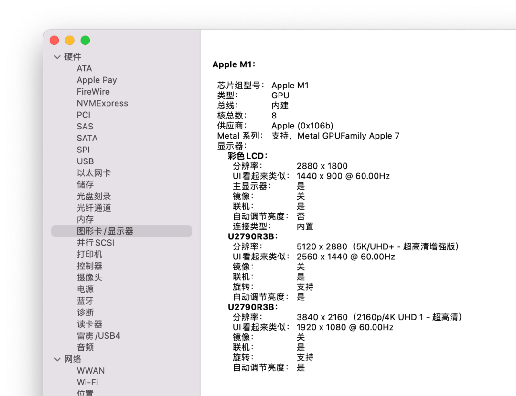Open the 控制器 entry
The image size is (516, 396).
click(89, 266)
